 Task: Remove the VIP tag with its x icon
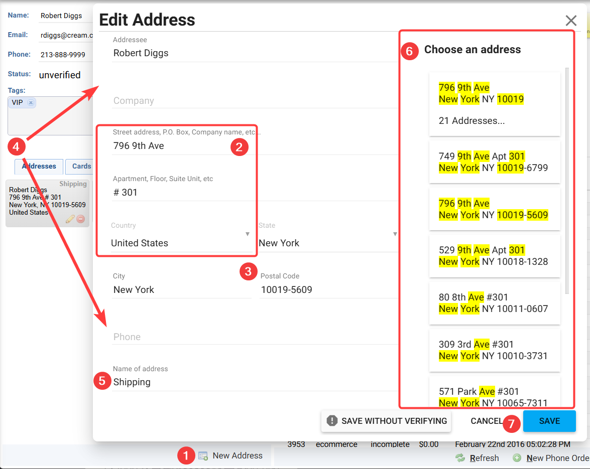[31, 103]
